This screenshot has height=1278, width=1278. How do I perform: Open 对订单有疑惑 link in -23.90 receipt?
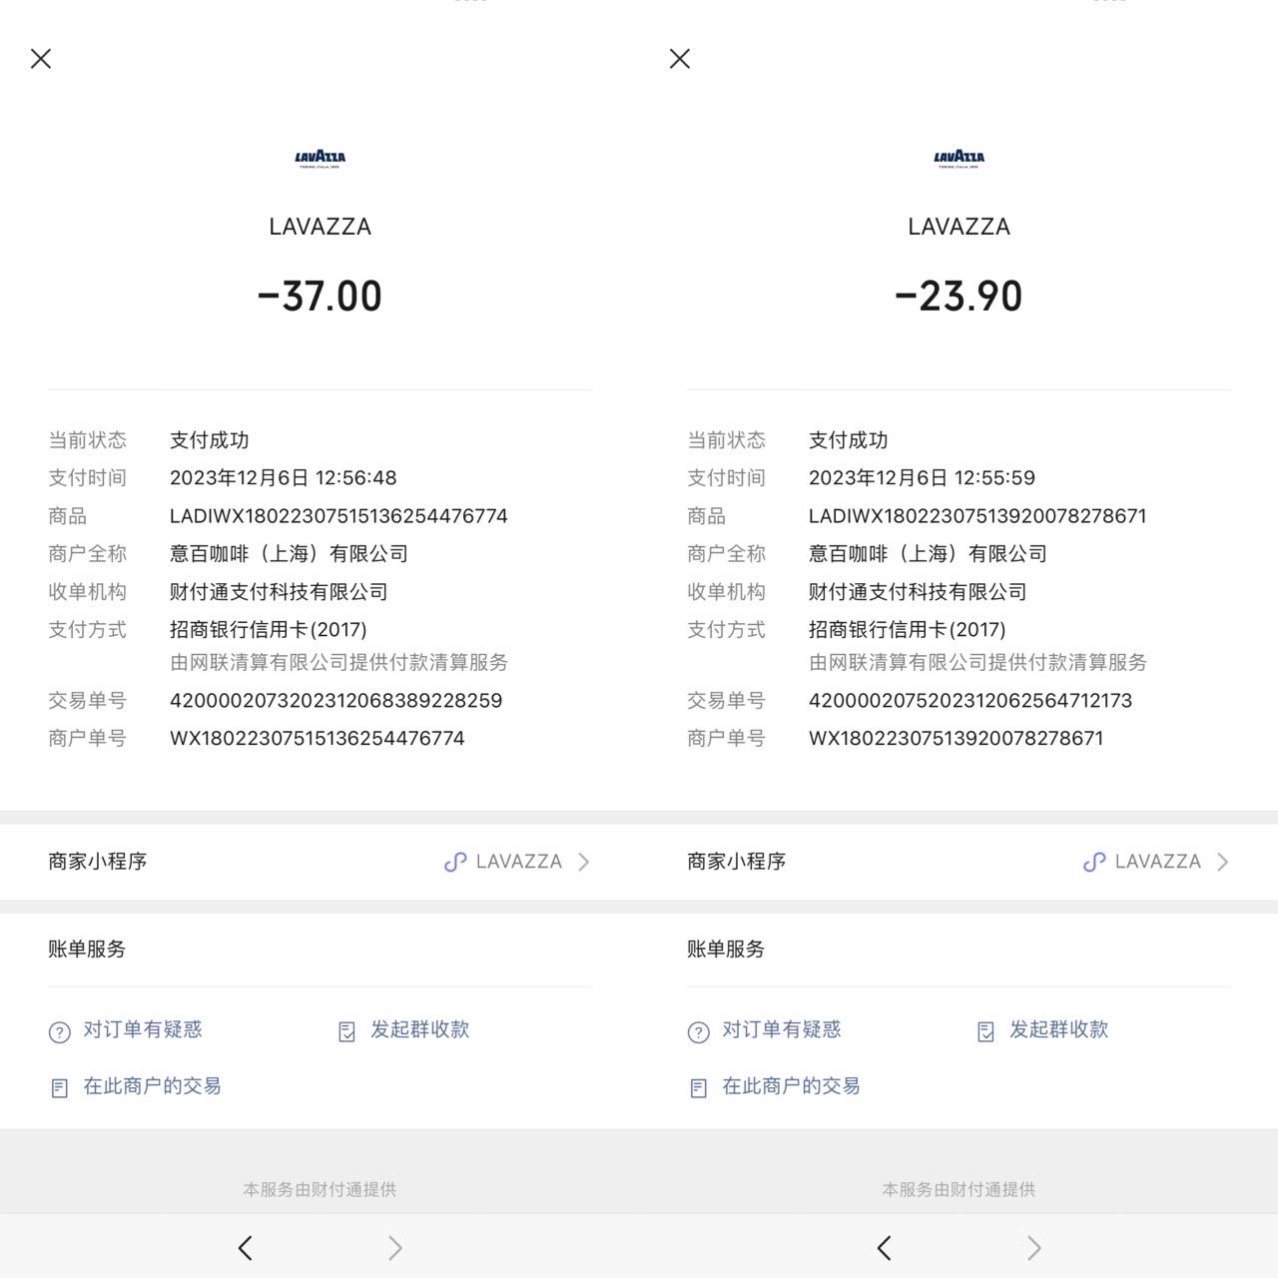(x=782, y=1029)
